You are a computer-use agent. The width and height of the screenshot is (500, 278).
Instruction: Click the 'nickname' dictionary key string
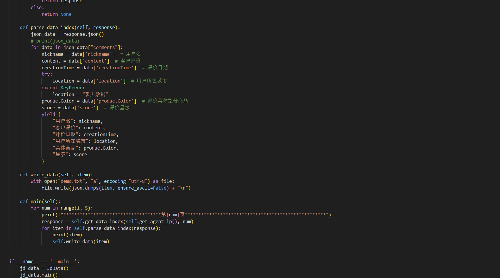click(99, 54)
